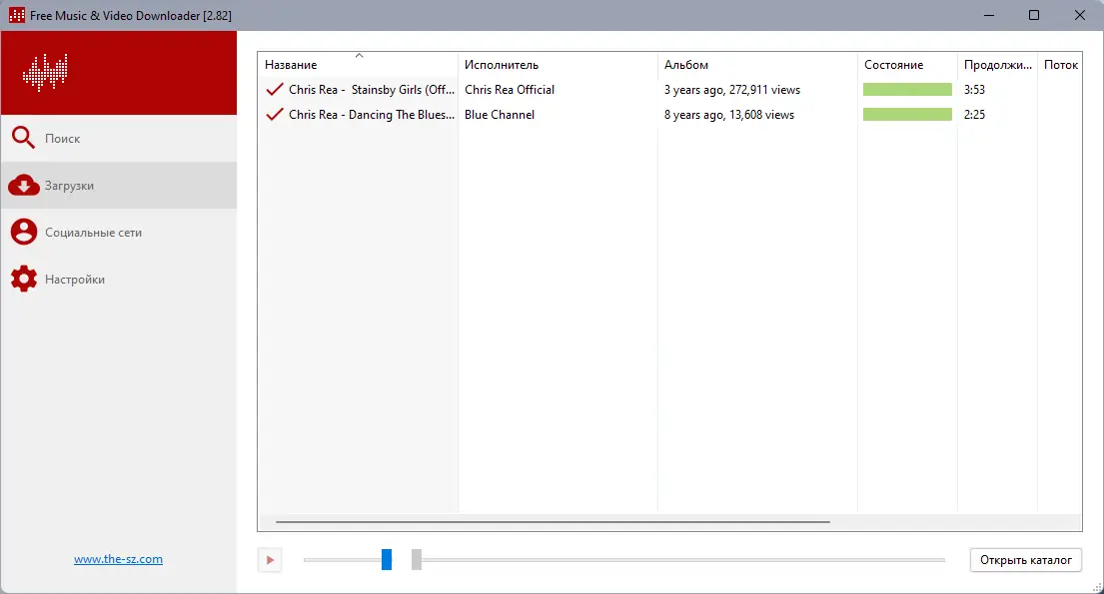Click the horizontal scrollbar under the list
Image resolution: width=1104 pixels, height=594 pixels.
552,522
